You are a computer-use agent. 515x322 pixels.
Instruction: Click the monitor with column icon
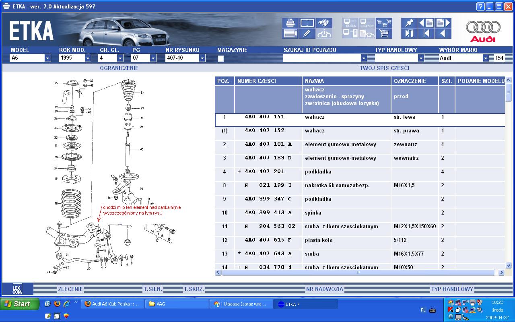(x=350, y=33)
